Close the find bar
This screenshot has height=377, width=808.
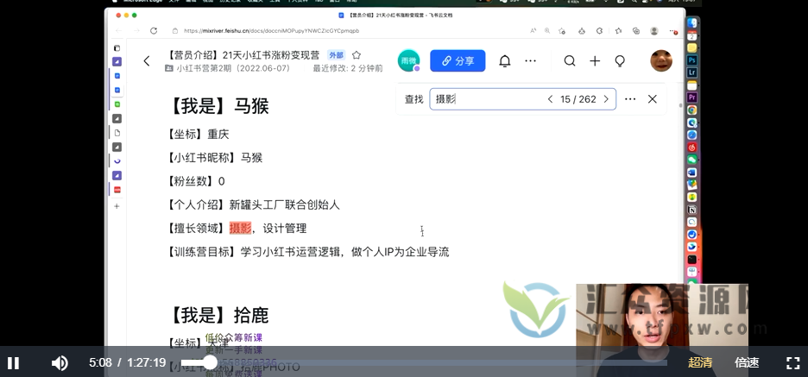(653, 99)
